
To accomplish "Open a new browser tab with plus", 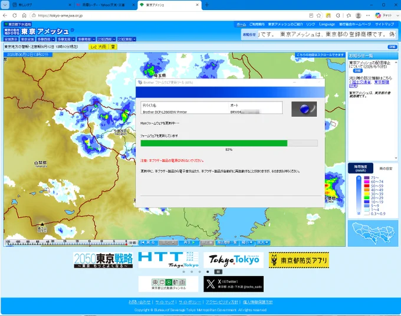I will 206,5.
